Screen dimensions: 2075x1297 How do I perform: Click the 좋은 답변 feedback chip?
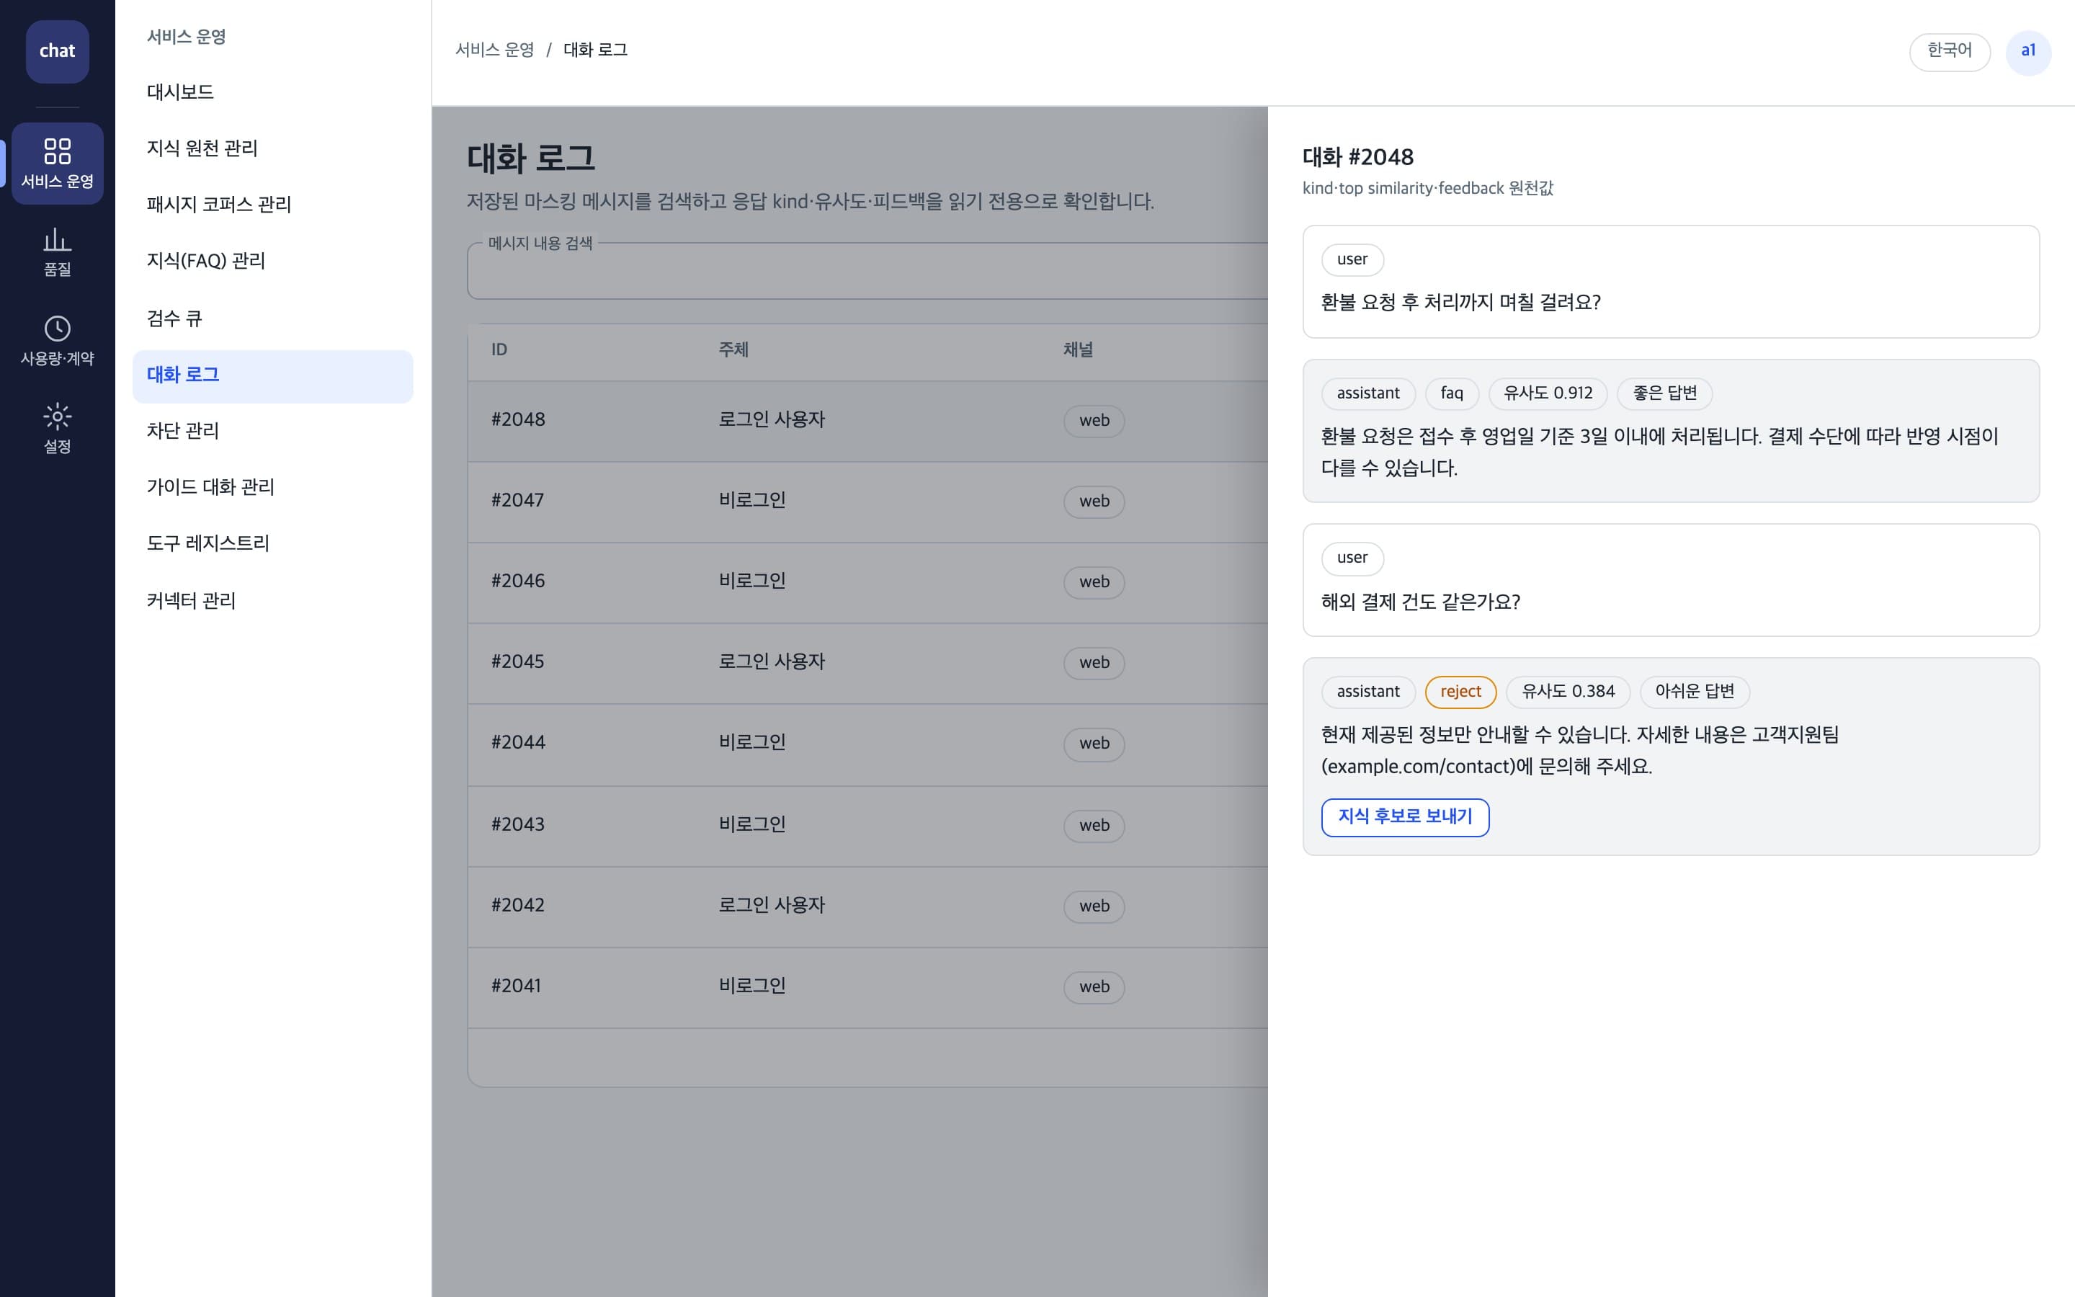click(x=1664, y=393)
